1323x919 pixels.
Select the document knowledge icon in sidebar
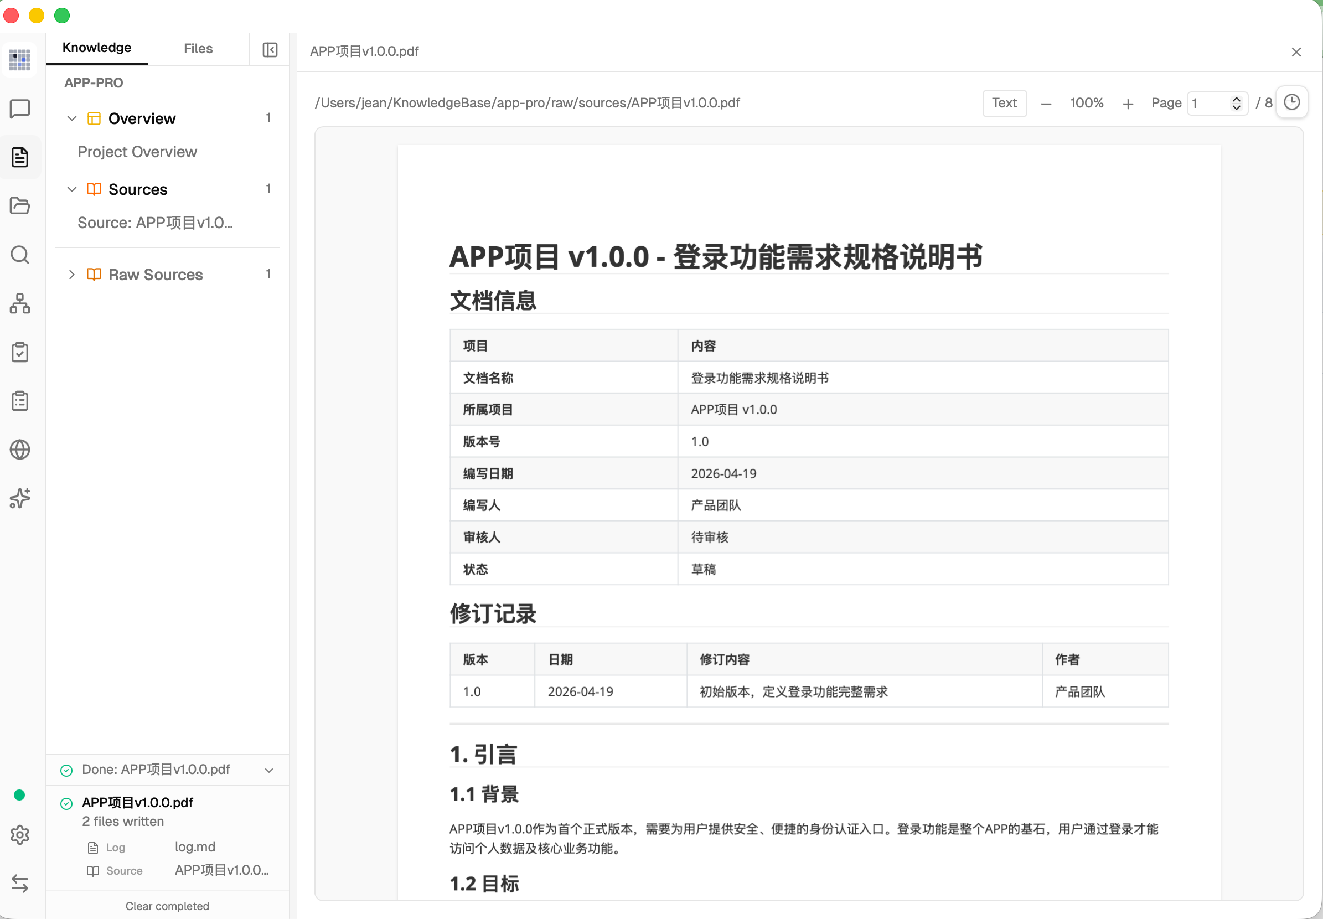coord(20,157)
